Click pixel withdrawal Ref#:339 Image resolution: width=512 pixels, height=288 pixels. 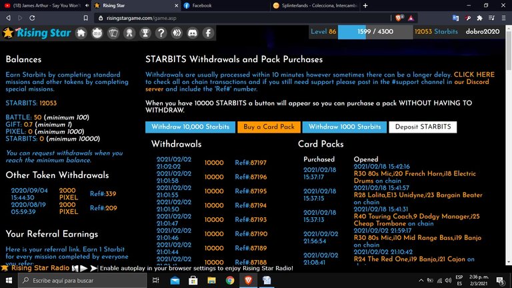103,194
